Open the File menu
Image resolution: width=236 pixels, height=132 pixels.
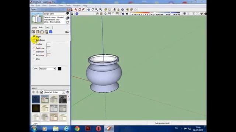click(32, 5)
